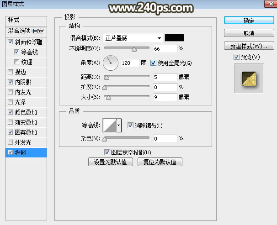Open the 内阴影 settings label
277x225 pixels.
(x=23, y=82)
